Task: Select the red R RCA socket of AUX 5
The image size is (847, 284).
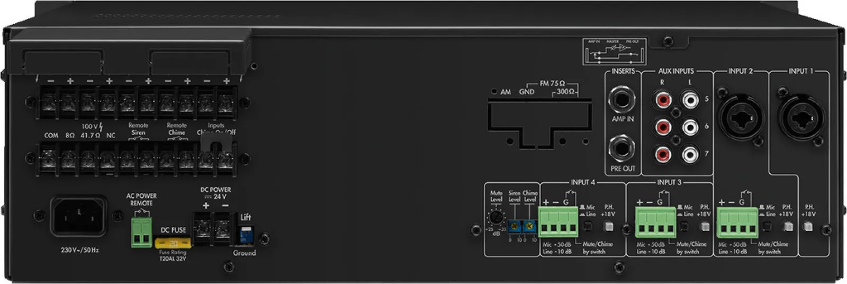Action: pos(662,99)
